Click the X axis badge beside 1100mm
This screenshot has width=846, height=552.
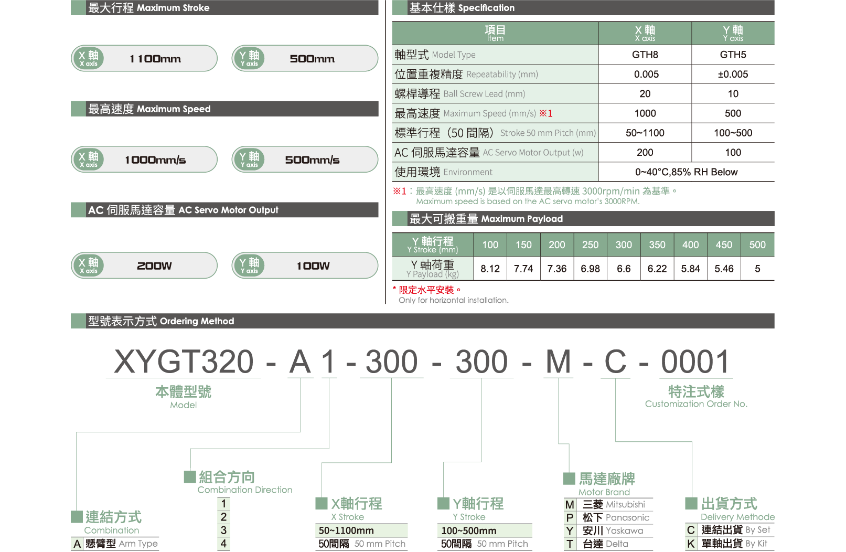(88, 58)
